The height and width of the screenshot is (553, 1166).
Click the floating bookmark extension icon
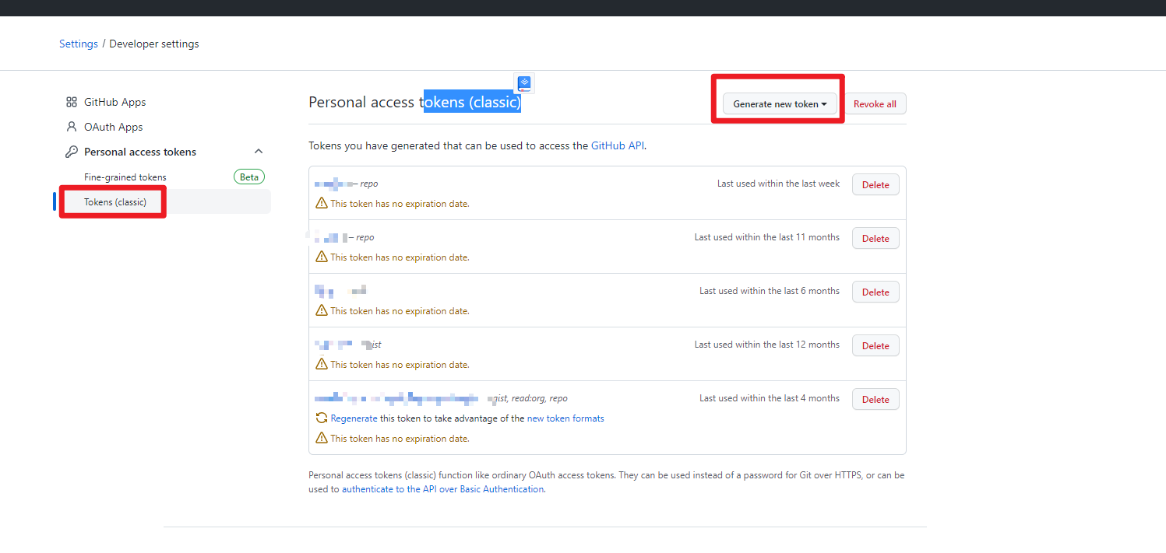click(524, 82)
